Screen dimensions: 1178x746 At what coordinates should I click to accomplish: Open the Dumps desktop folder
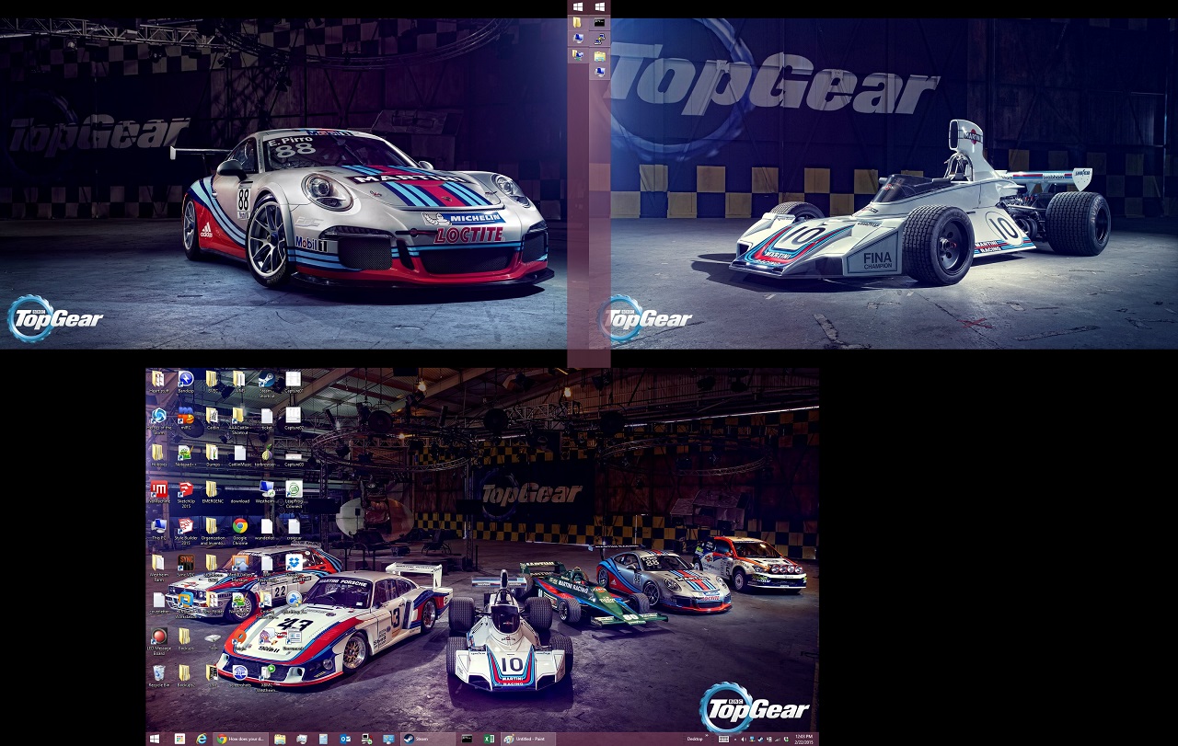(x=213, y=457)
